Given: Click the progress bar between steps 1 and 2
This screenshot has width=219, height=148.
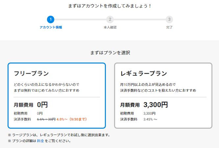Looking at the screenshot, I should pos(80,19).
